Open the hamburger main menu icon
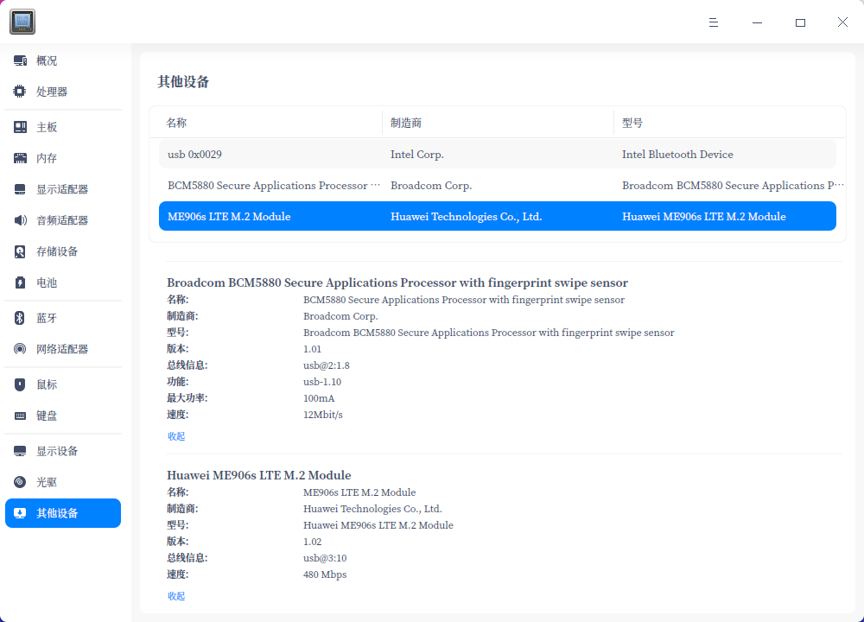Screen dimensions: 864x622 714,22
